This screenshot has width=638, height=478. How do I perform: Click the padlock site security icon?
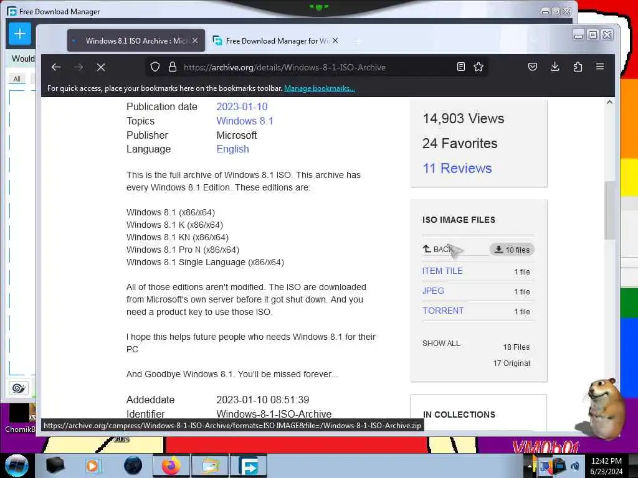tap(173, 67)
